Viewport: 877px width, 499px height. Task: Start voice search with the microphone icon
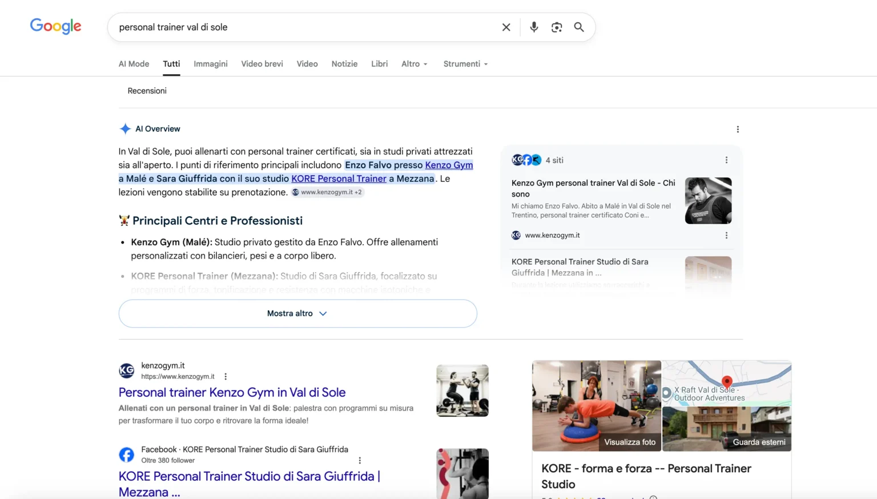click(x=534, y=27)
